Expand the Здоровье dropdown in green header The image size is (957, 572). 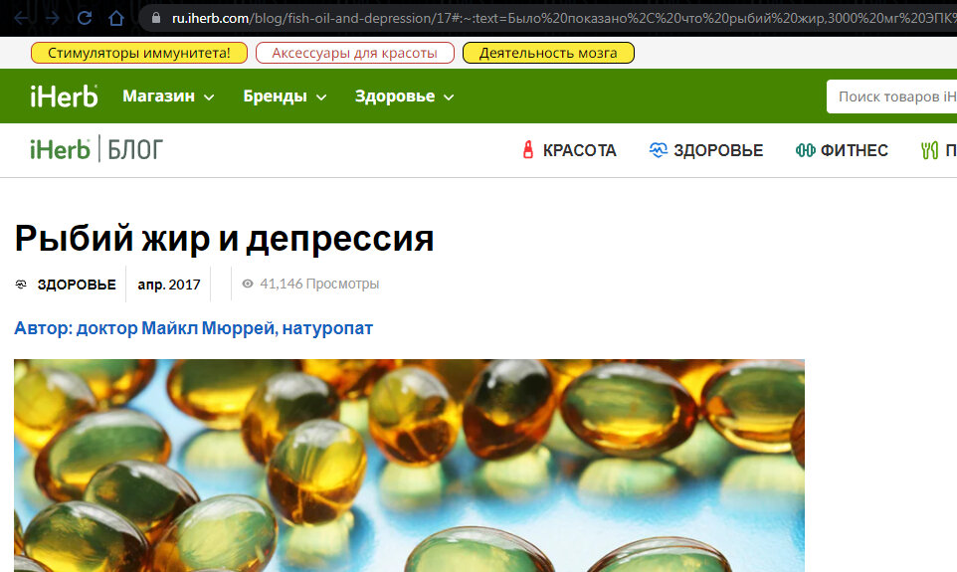[405, 96]
